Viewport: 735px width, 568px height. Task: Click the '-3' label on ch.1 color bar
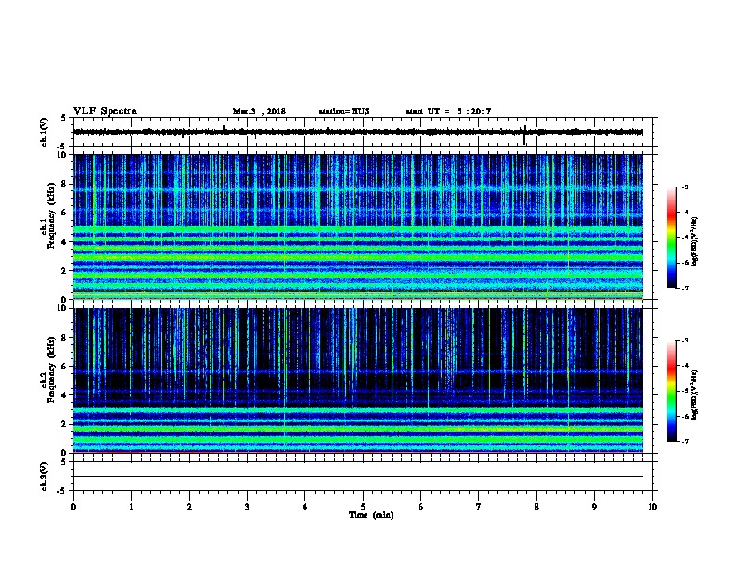[685, 187]
